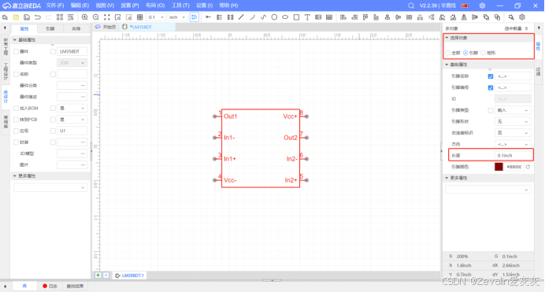Collapse the right panel 基础属性 section
This screenshot has height=292, width=545.
point(447,65)
